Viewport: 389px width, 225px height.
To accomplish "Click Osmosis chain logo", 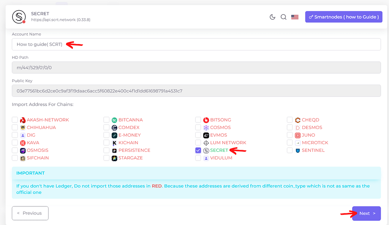I will point(23,151).
